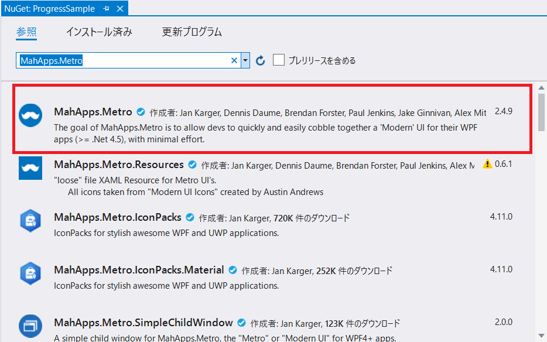Click verified badge beside MahApps.Metro.IconPacks.Material
547x342 pixels.
pos(233,270)
